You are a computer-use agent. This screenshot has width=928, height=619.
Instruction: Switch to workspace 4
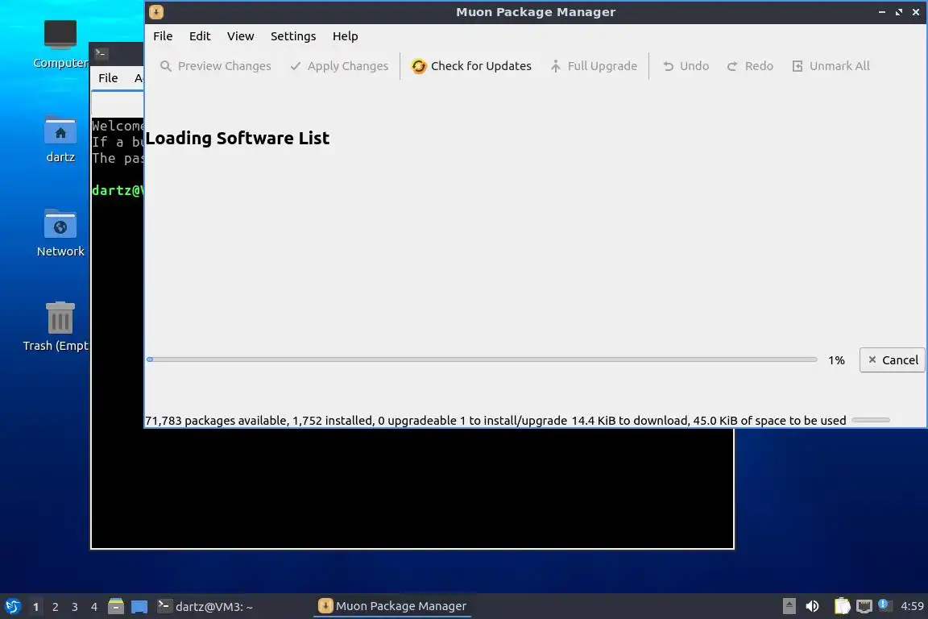click(93, 607)
